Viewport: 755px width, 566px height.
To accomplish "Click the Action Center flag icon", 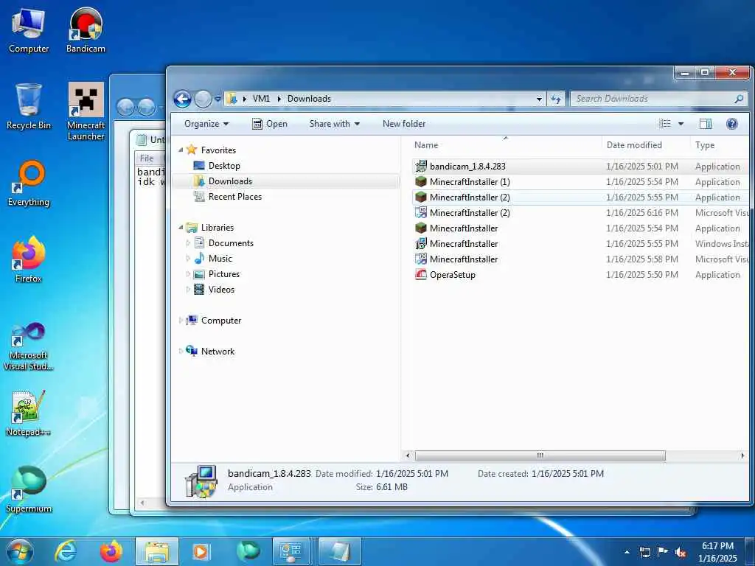I will [663, 552].
